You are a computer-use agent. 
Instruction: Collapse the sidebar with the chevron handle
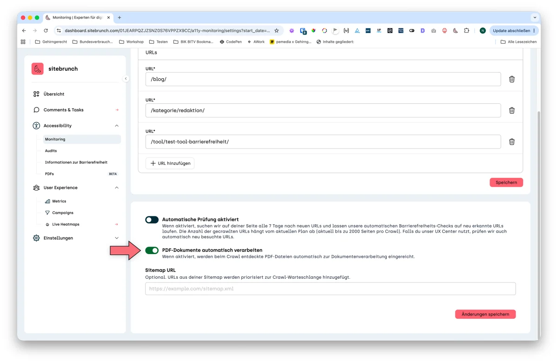tap(126, 79)
